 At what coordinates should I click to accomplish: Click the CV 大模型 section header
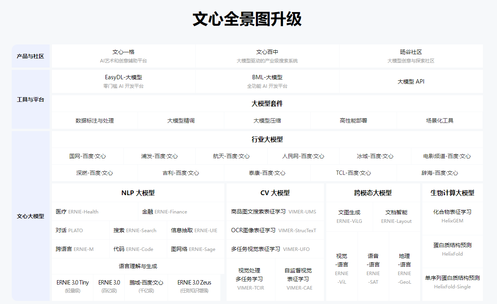(275, 193)
